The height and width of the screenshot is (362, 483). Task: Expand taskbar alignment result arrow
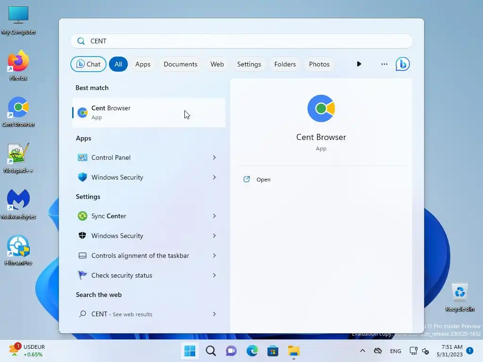tap(215, 255)
